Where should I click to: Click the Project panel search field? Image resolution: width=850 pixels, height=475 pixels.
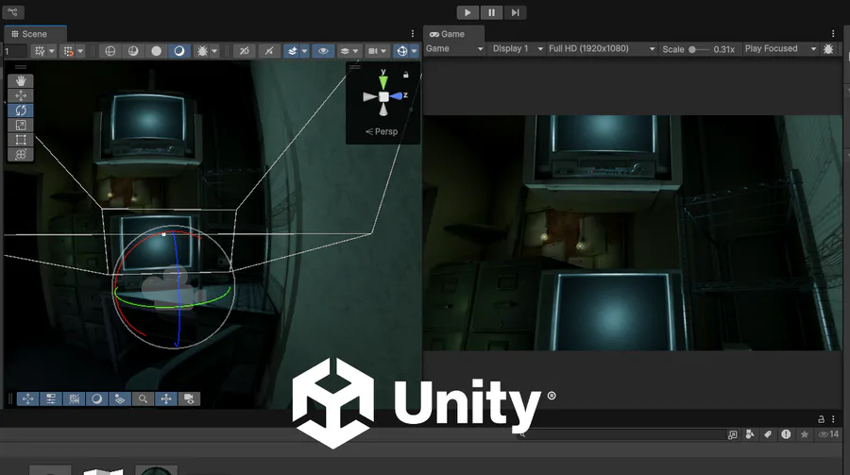pyautogui.click(x=620, y=434)
